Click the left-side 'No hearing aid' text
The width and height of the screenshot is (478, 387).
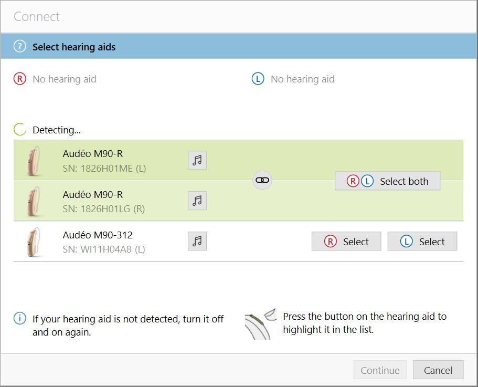[303, 79]
